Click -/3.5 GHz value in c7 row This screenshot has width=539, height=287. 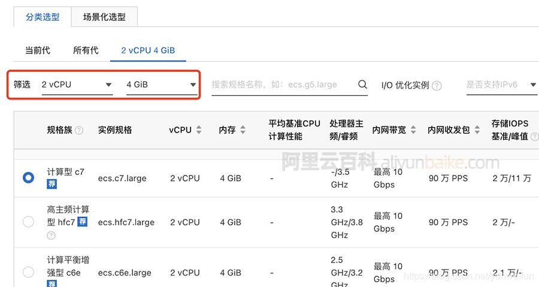(340, 179)
